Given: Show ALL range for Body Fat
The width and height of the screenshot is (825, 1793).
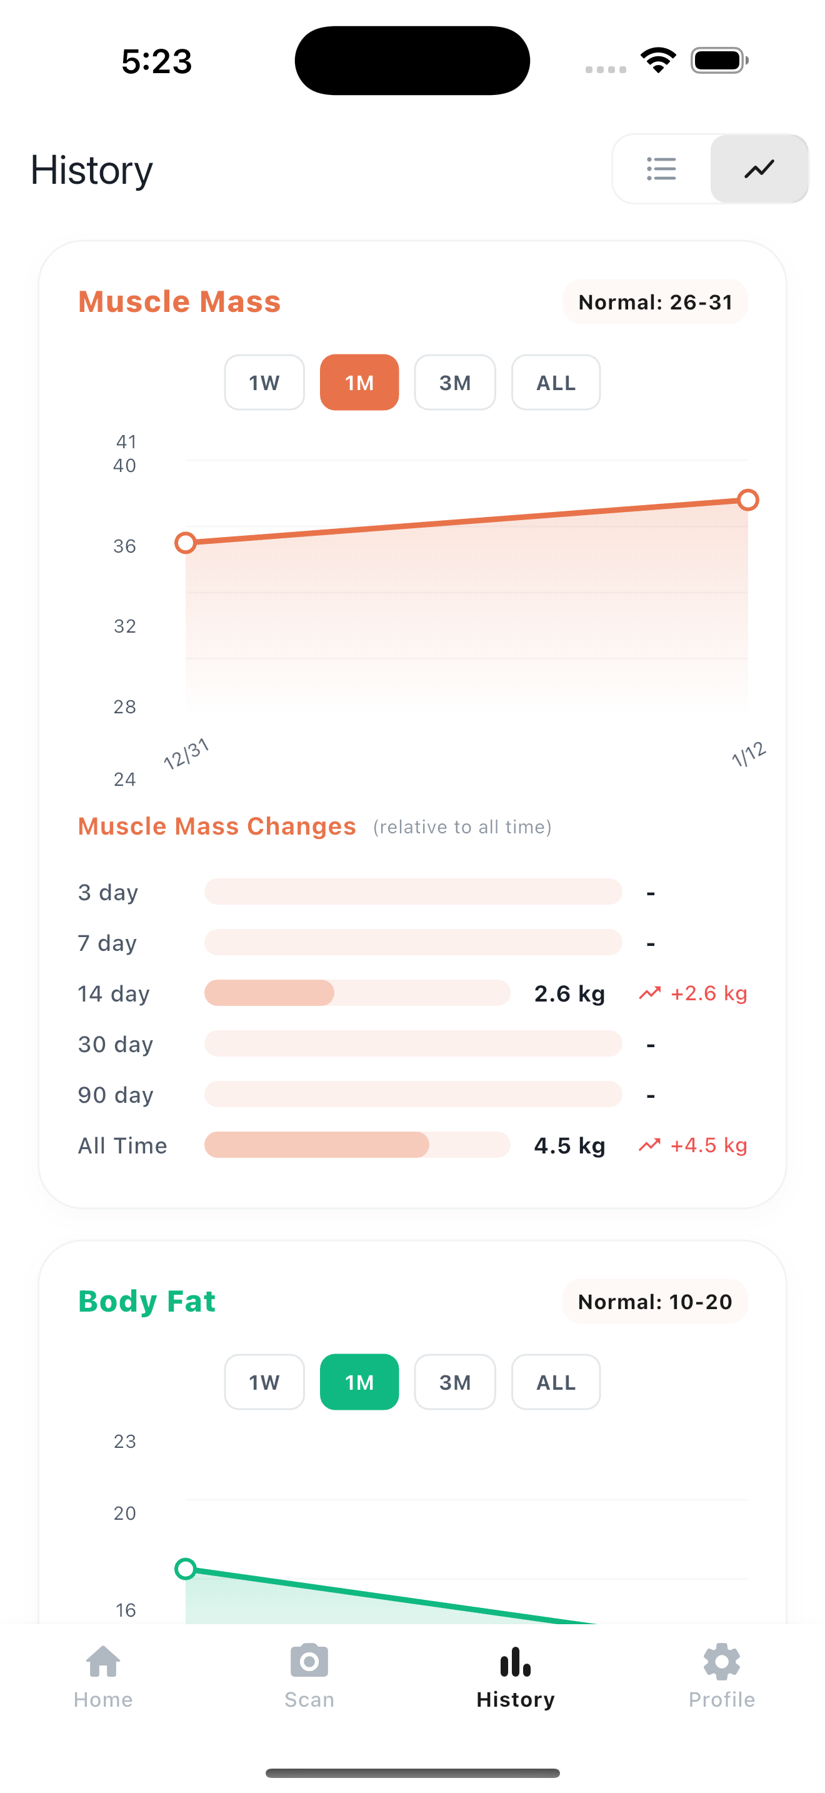Looking at the screenshot, I should pyautogui.click(x=556, y=1382).
